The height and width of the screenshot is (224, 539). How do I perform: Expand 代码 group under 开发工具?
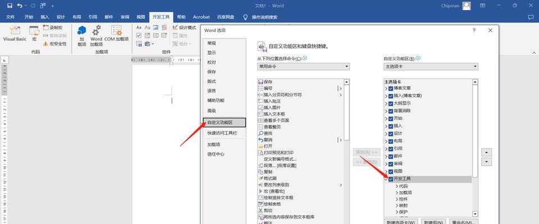click(397, 186)
